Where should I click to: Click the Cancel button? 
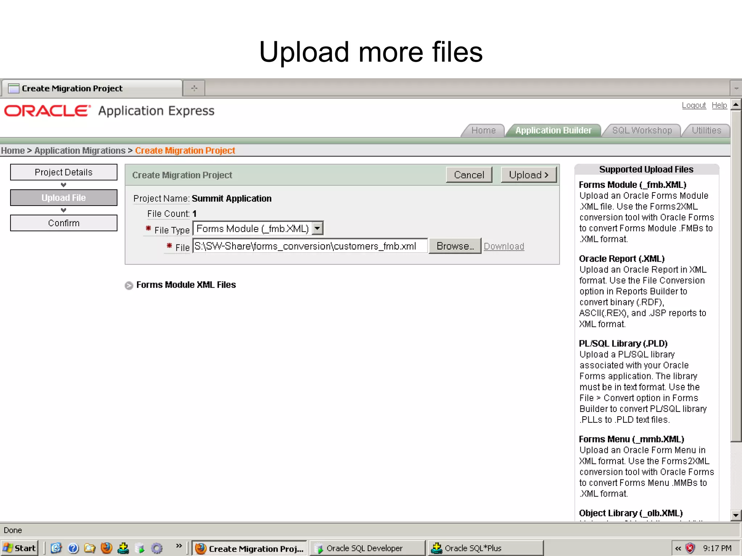[x=469, y=175]
